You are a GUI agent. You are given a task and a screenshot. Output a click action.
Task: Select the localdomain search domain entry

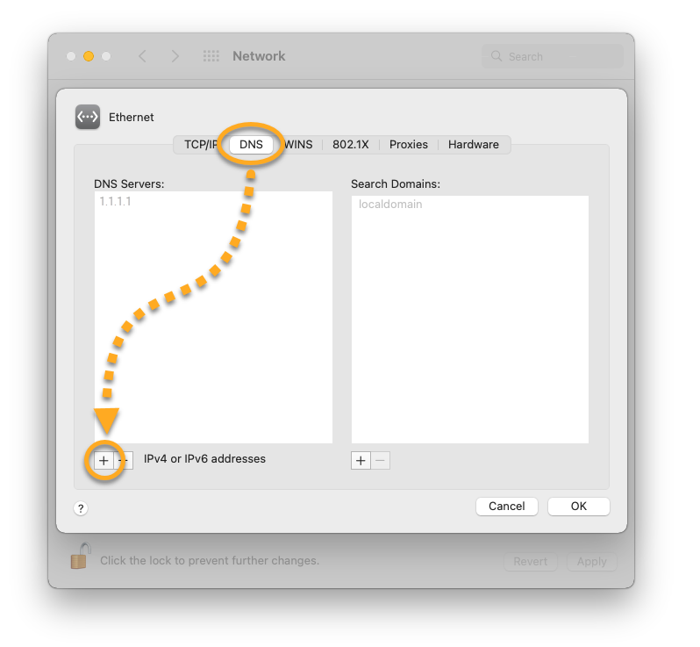pos(390,205)
